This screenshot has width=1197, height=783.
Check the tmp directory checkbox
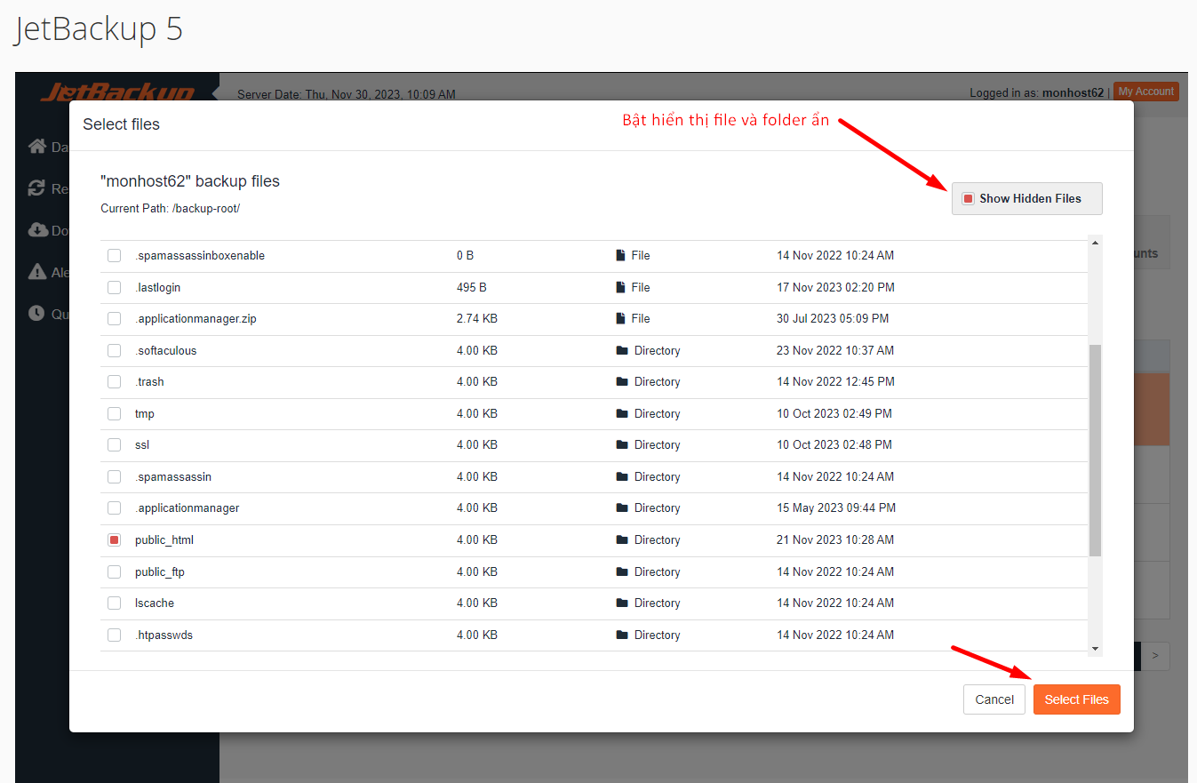tap(114, 413)
